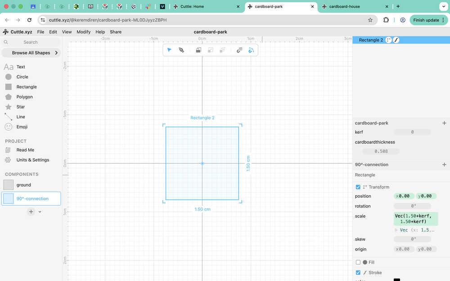450x281 pixels.
Task: Edit the rotation value
Action: pos(412,206)
